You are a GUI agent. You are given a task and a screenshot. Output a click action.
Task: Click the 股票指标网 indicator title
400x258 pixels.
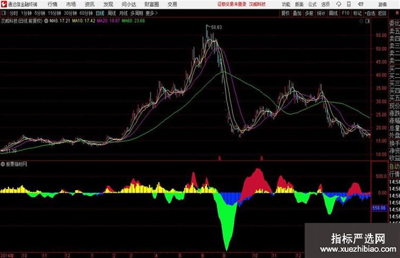click(x=17, y=164)
